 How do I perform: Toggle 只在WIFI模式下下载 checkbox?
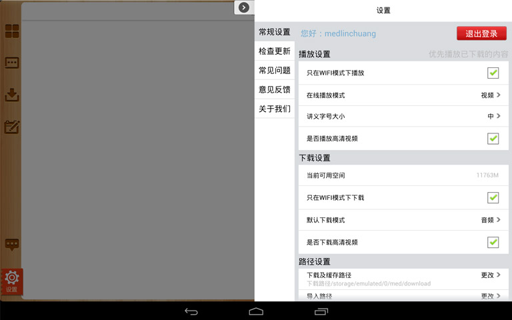pos(493,197)
